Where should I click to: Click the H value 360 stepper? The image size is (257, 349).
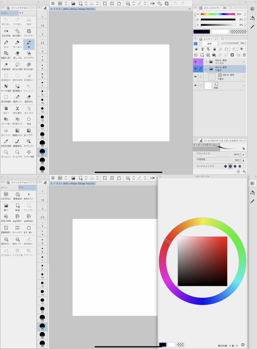pos(245,14)
